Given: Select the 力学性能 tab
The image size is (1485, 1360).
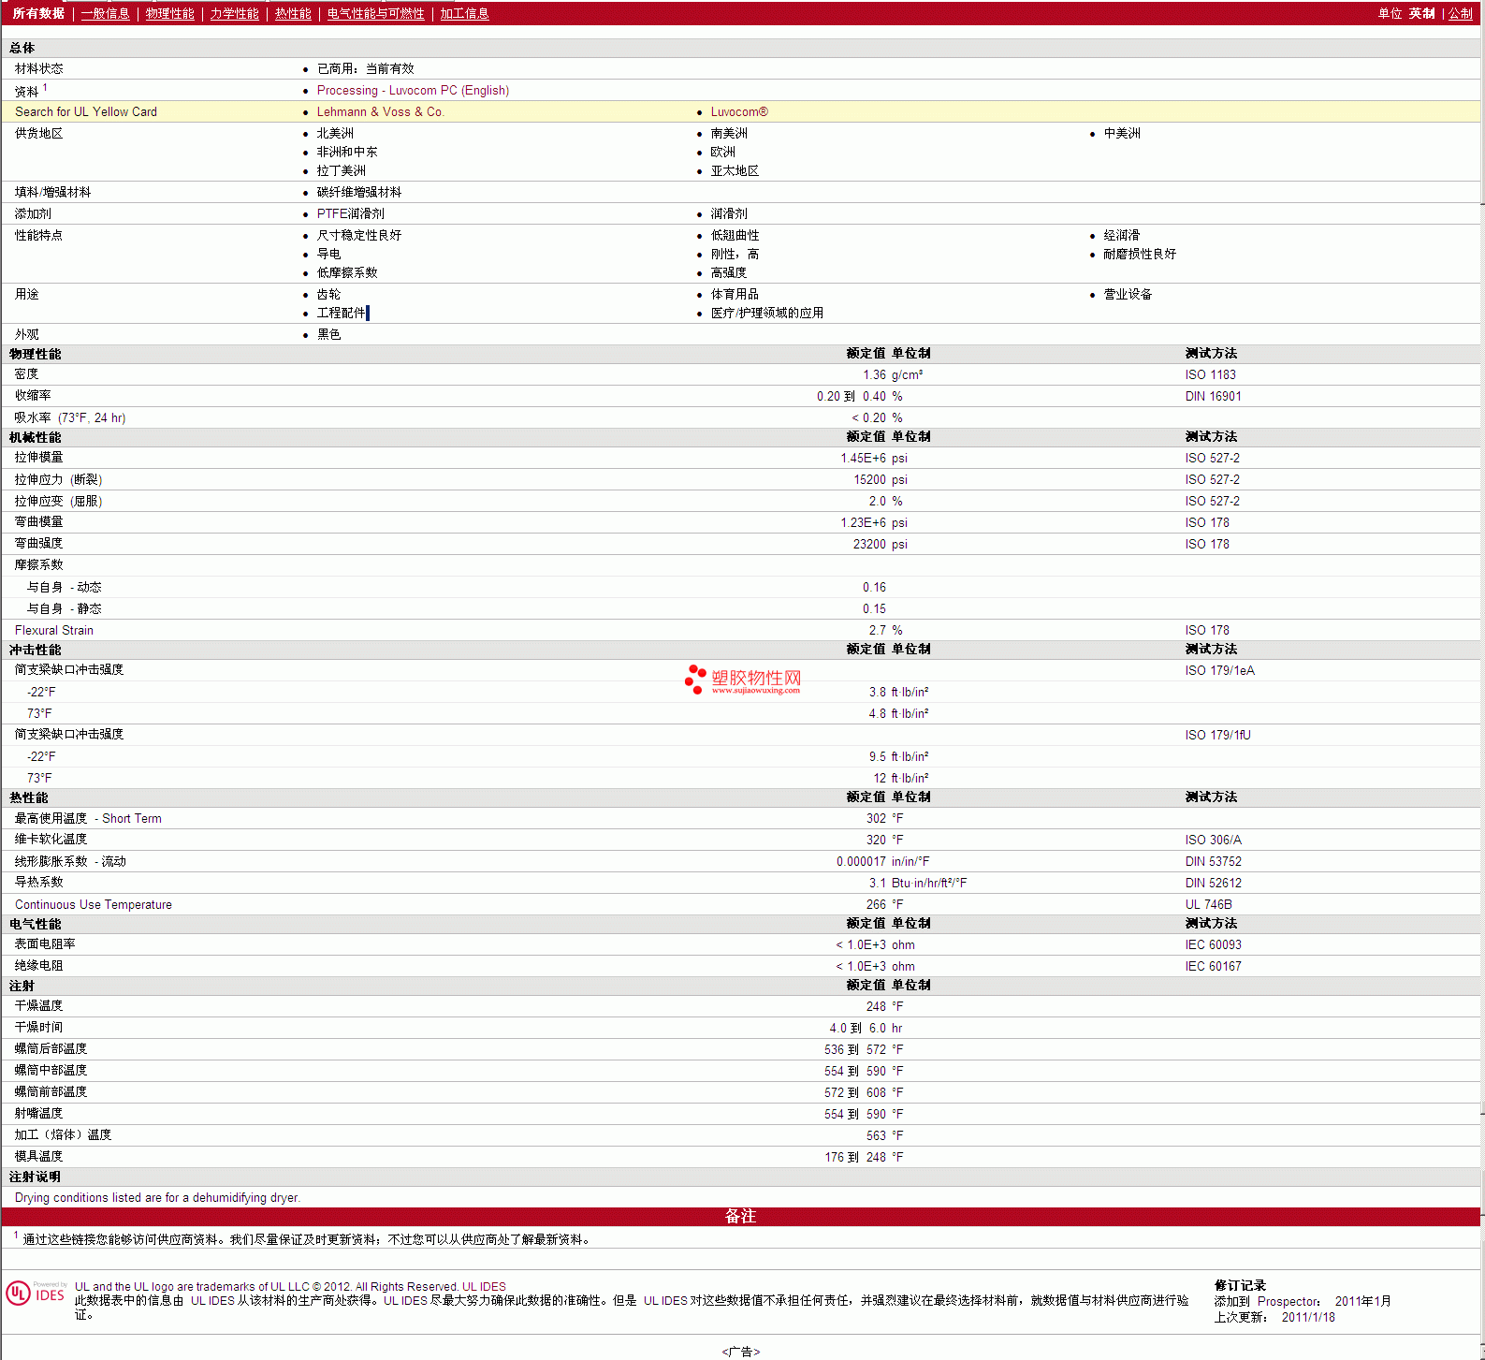Looking at the screenshot, I should 234,13.
